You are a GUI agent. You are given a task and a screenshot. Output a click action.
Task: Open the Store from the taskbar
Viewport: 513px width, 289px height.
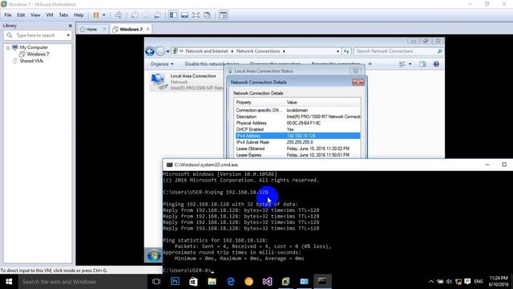[193, 282]
